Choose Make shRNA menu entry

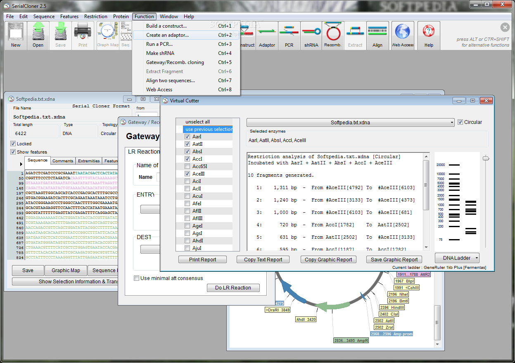tap(186, 53)
